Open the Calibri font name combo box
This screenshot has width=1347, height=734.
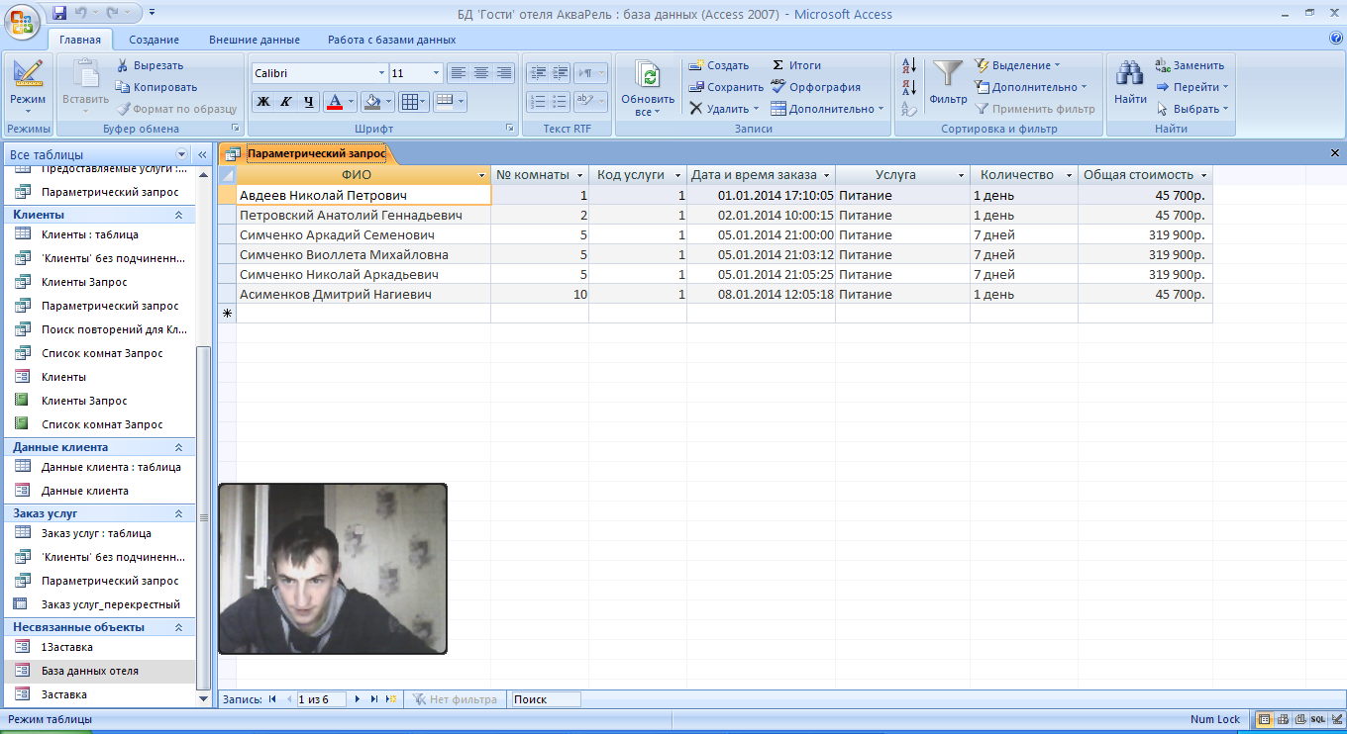pyautogui.click(x=319, y=73)
